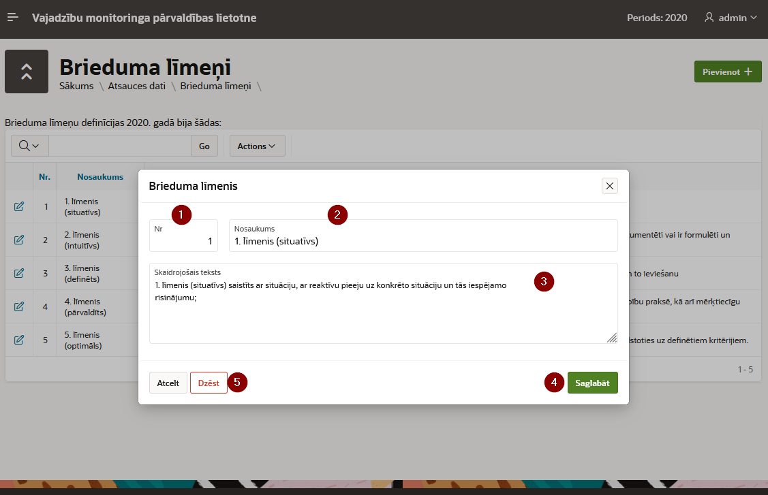Edit the 4. līmenis (pārvaldīts) row icon

19,306
